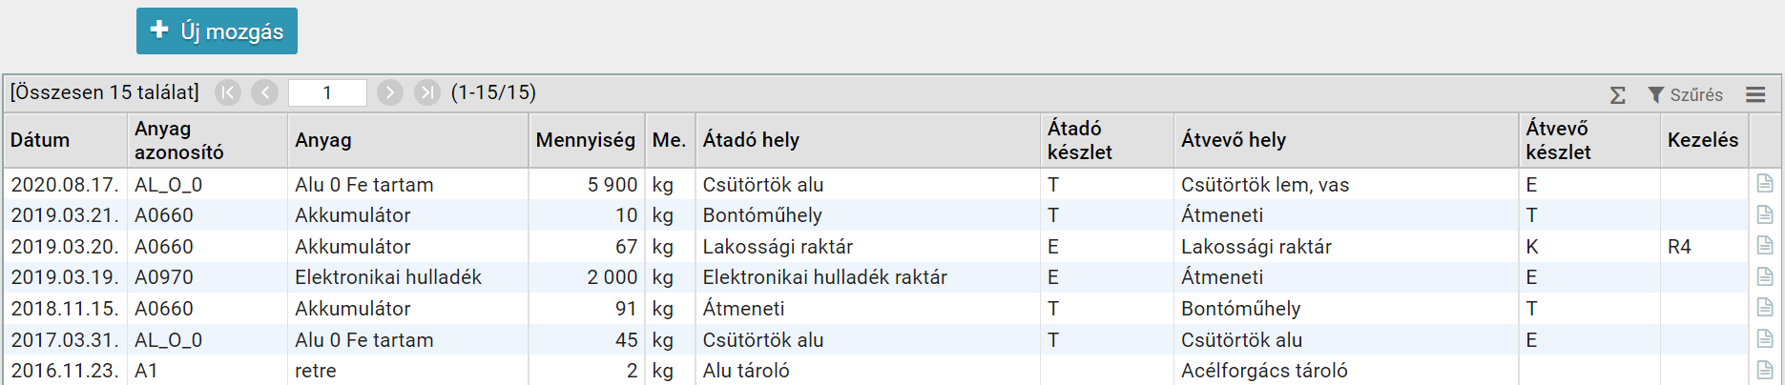The height and width of the screenshot is (385, 1785).
Task: Jump to the last results page
Action: click(427, 92)
